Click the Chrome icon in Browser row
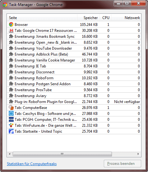Screen dimensions: 148x172 (x=11, y=24)
